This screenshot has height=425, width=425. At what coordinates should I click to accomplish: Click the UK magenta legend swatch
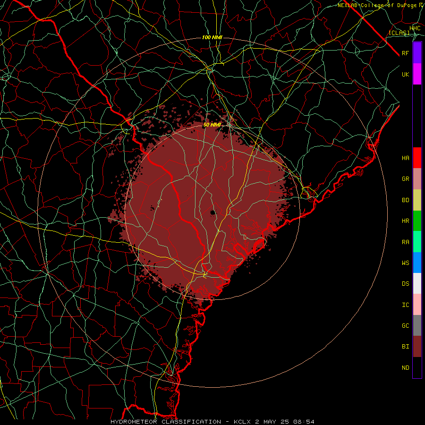click(417, 74)
